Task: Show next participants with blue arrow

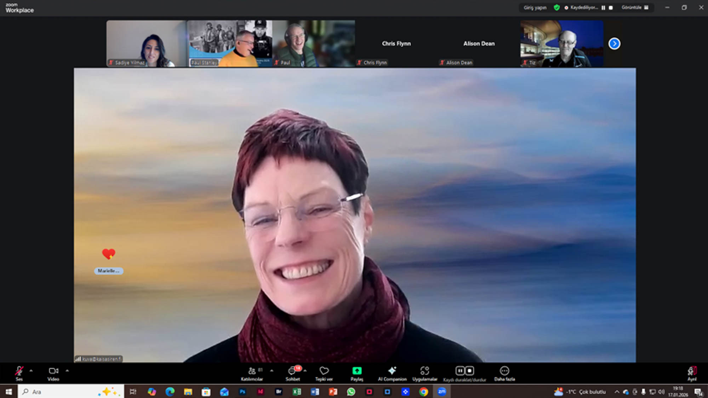Action: [614, 44]
